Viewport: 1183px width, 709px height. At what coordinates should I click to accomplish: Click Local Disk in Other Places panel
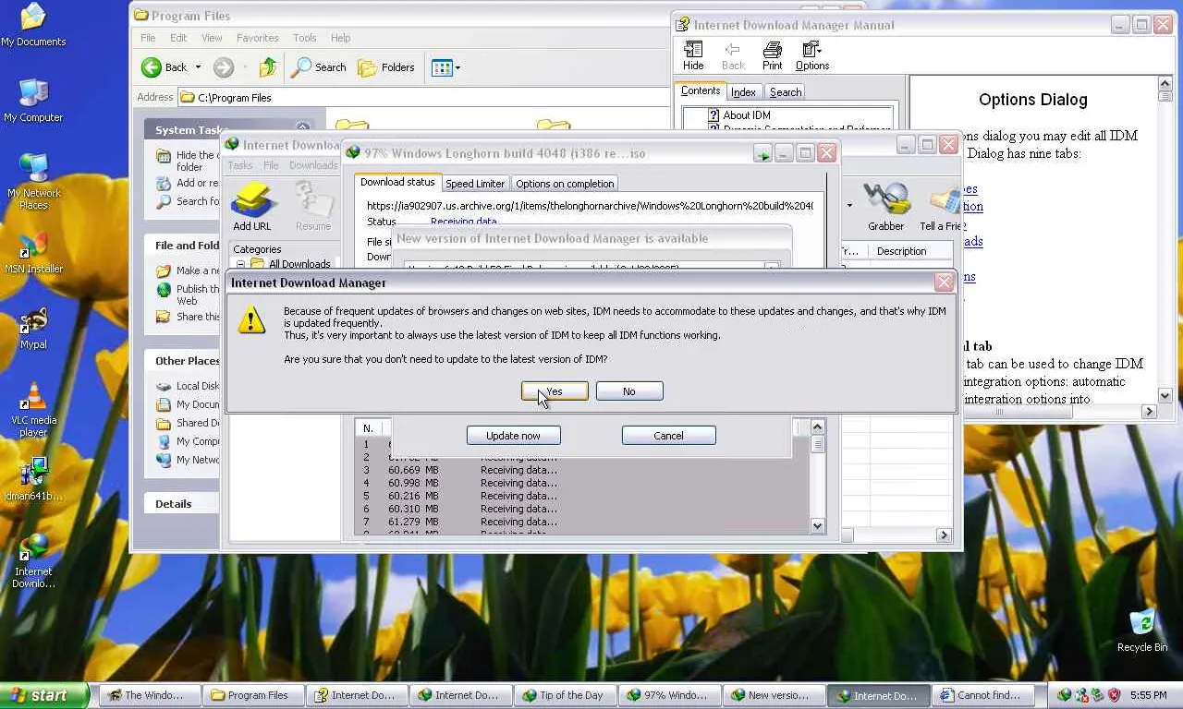[189, 386]
